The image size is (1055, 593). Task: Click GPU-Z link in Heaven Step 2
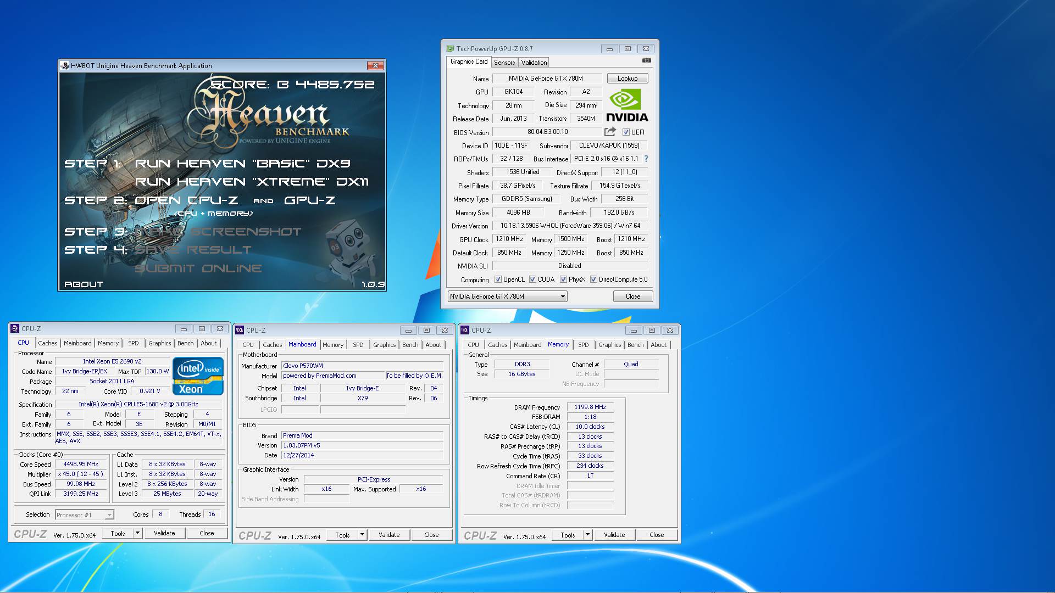(309, 200)
